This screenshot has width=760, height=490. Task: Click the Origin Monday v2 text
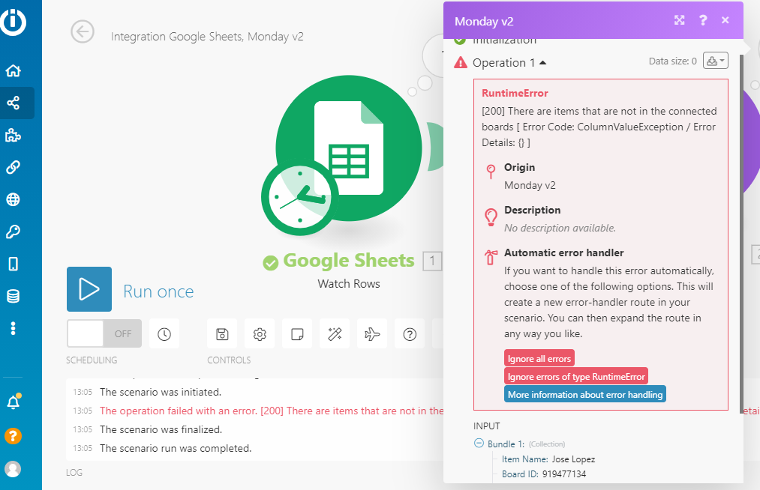(530, 185)
